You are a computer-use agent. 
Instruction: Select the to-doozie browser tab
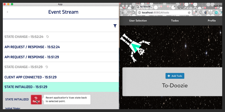point(156,6)
